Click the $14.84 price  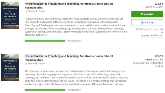coord(159,4)
